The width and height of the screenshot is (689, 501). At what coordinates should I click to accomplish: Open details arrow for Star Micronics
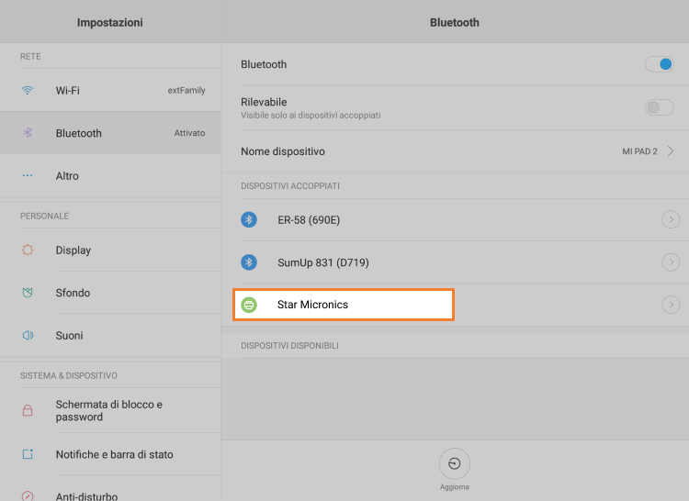click(x=671, y=305)
